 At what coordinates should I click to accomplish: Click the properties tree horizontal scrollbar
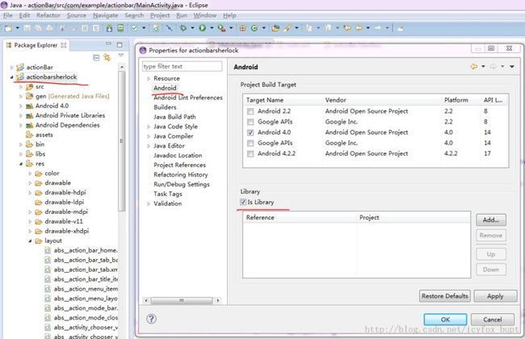point(182,300)
